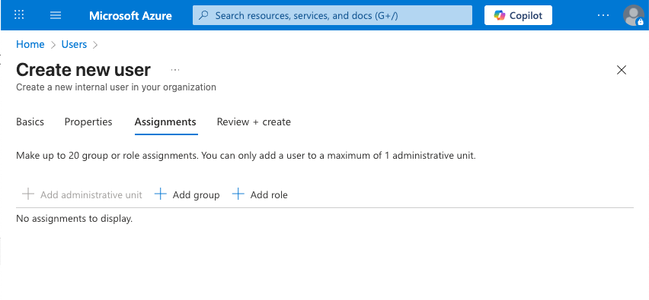Open the header ellipsis overflow menu
Viewport: 649px width, 300px height.
click(x=603, y=16)
